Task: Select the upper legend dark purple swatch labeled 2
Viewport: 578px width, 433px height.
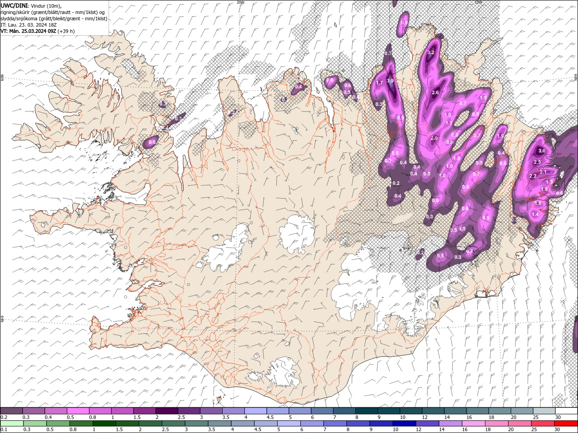Action: click(x=166, y=411)
